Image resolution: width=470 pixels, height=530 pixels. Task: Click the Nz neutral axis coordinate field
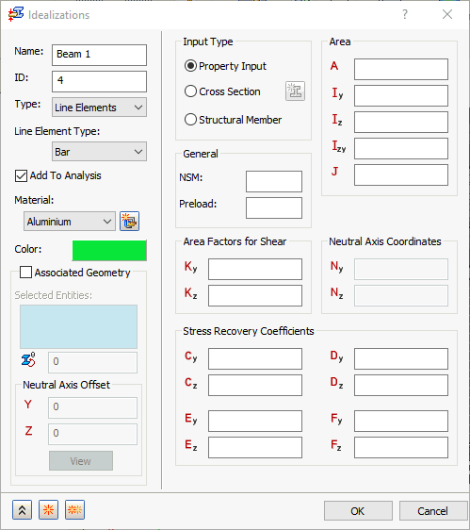coord(401,295)
